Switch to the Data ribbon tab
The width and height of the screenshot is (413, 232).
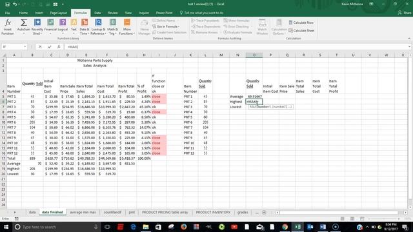coord(97,13)
